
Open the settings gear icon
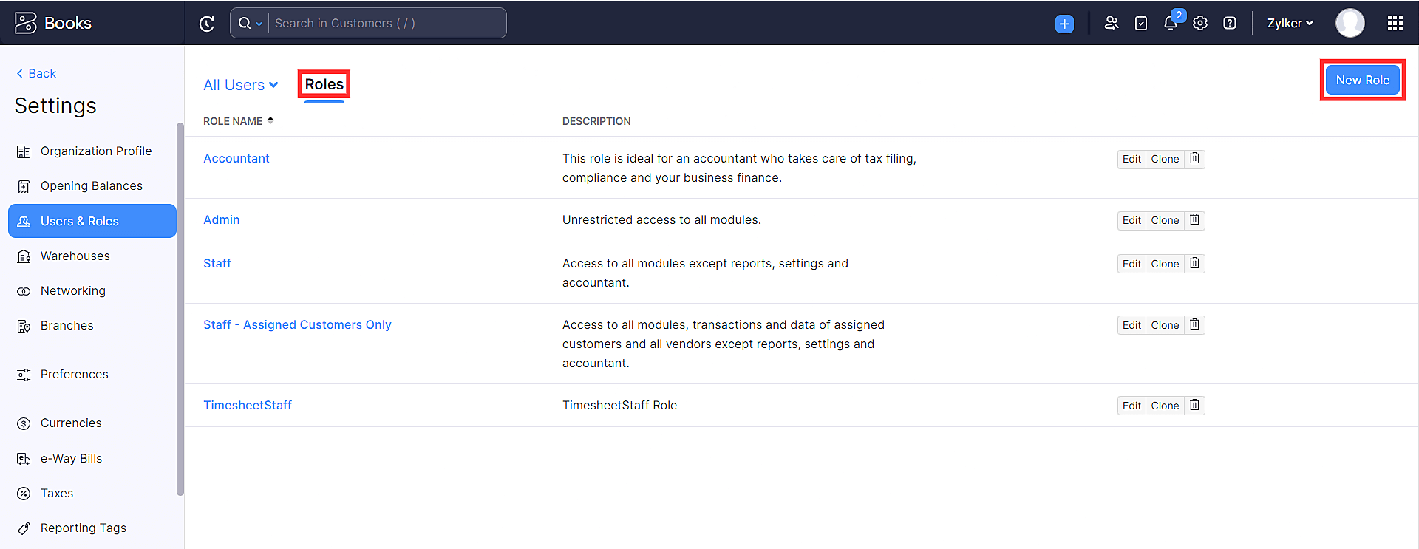[1200, 24]
